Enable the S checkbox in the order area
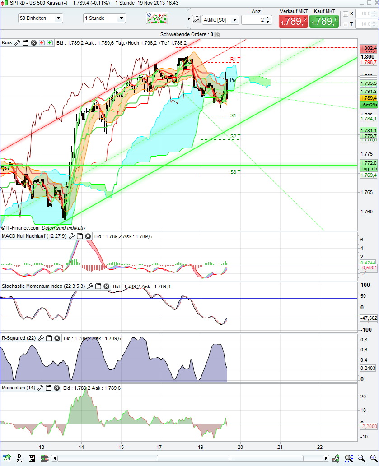 346,14
